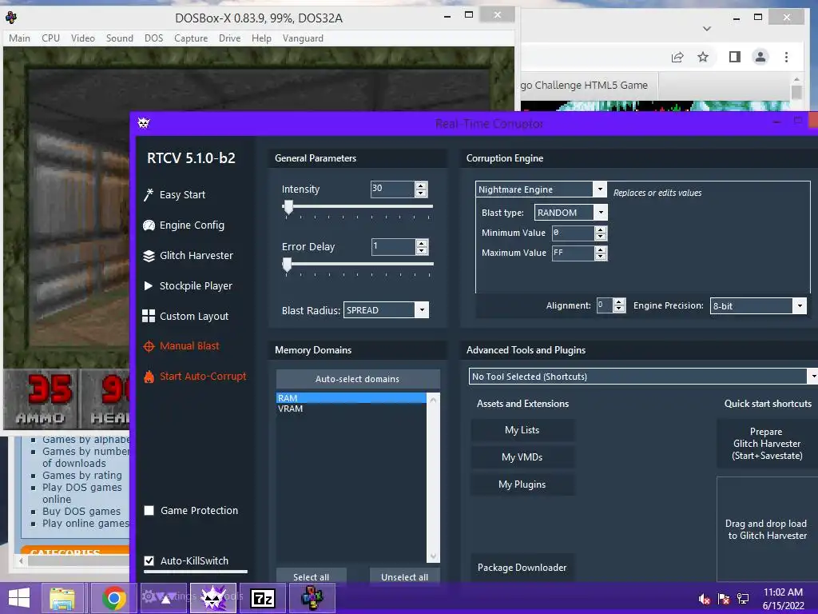Viewport: 818px width, 614px height.
Task: Open the Vanguard menu in DOSBox-X
Action: pyautogui.click(x=303, y=38)
